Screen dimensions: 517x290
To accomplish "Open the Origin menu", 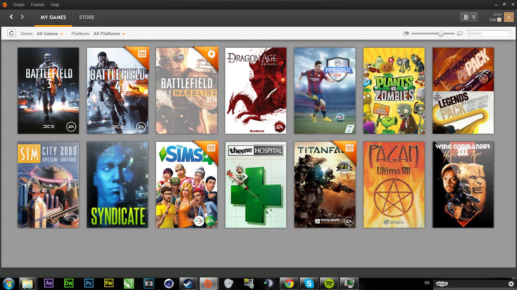I will click(x=19, y=5).
